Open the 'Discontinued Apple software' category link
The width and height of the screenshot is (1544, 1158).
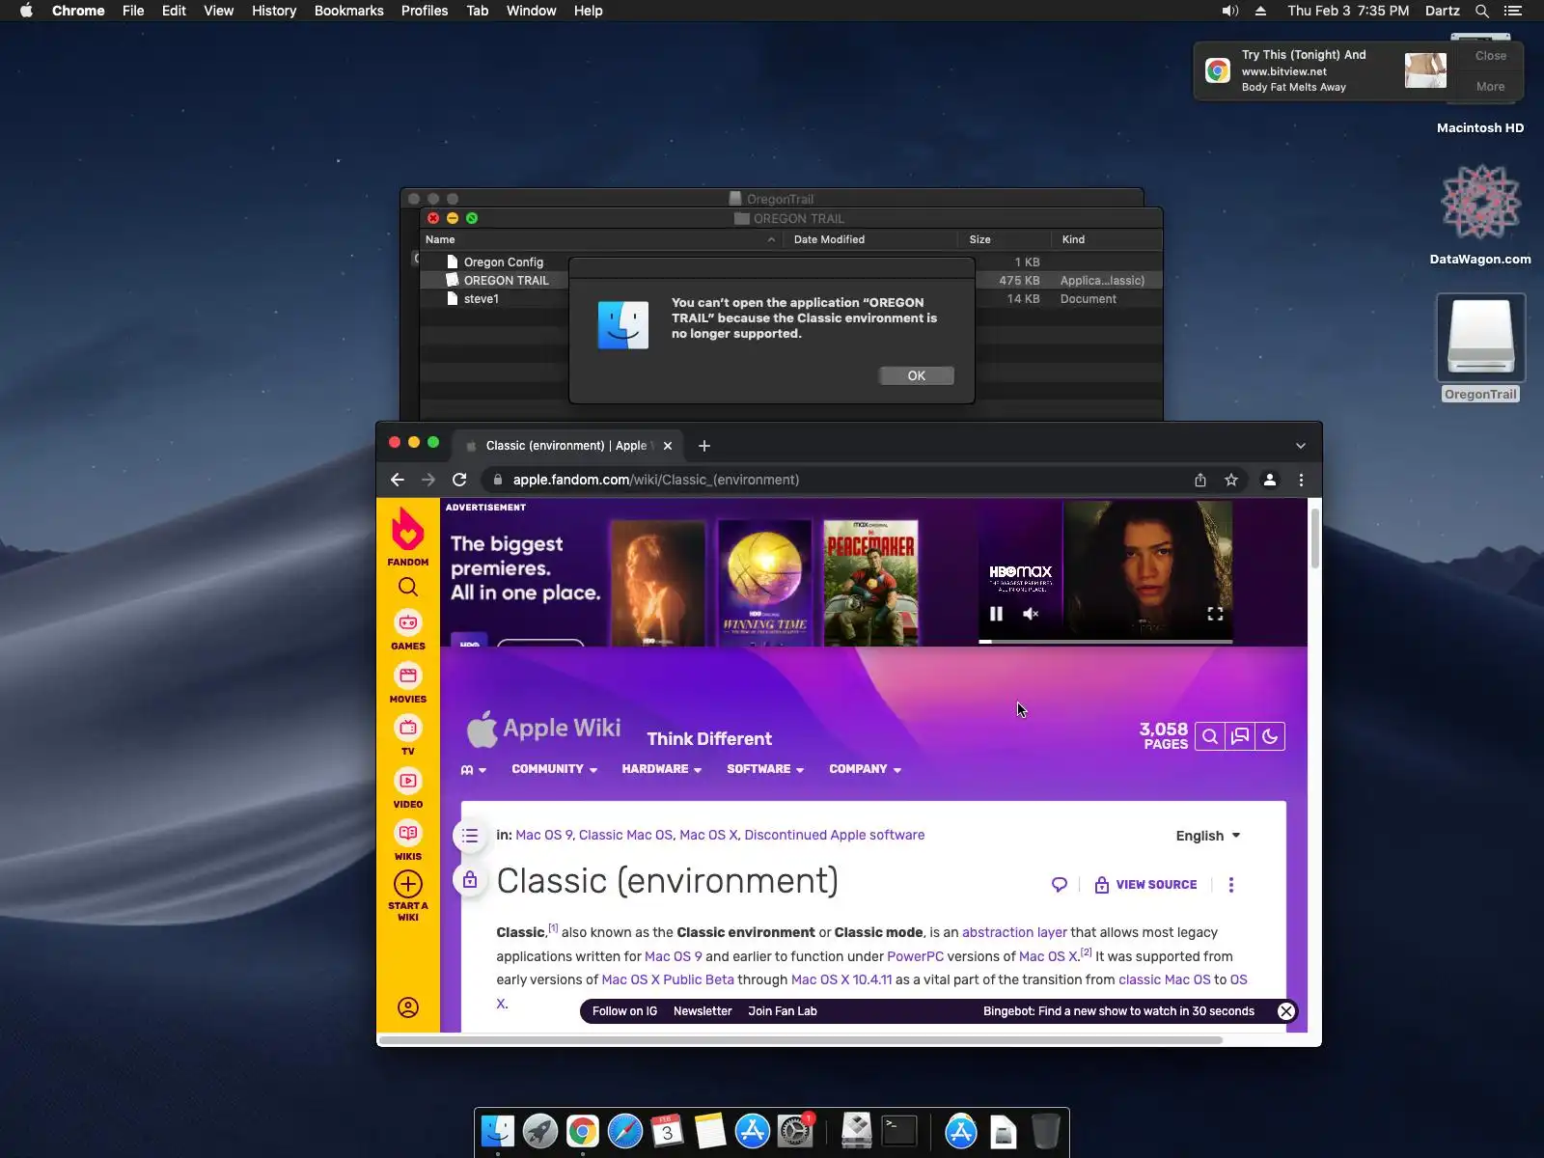tap(835, 835)
